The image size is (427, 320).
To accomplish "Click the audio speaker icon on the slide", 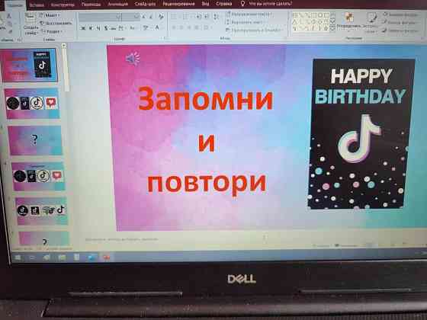I will pyautogui.click(x=133, y=58).
